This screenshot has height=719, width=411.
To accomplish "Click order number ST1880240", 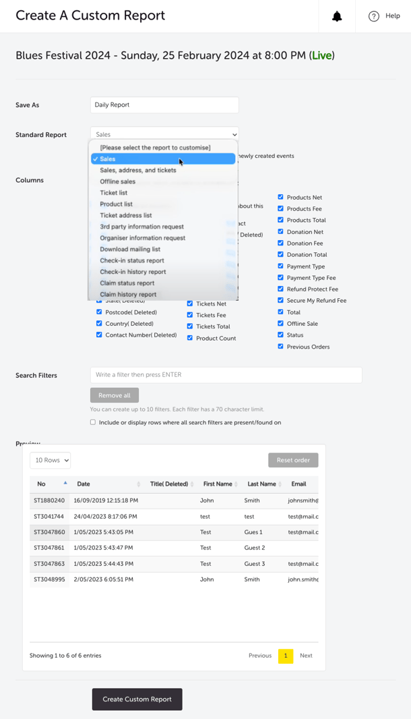I will pyautogui.click(x=49, y=500).
